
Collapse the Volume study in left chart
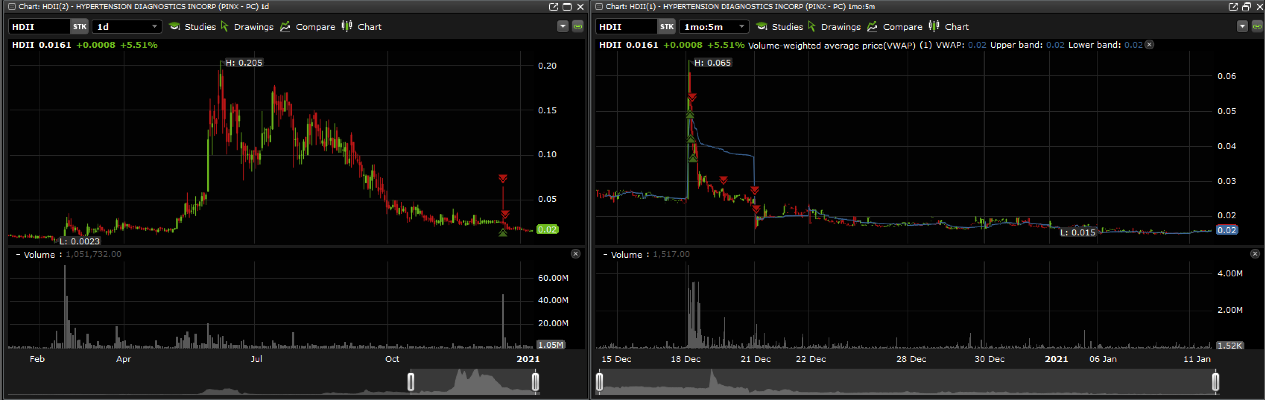(x=18, y=254)
